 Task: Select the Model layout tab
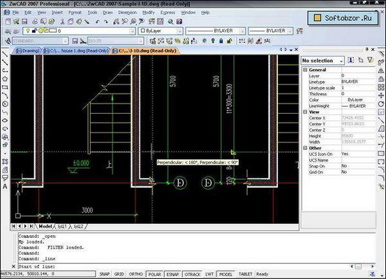[x=45, y=226]
